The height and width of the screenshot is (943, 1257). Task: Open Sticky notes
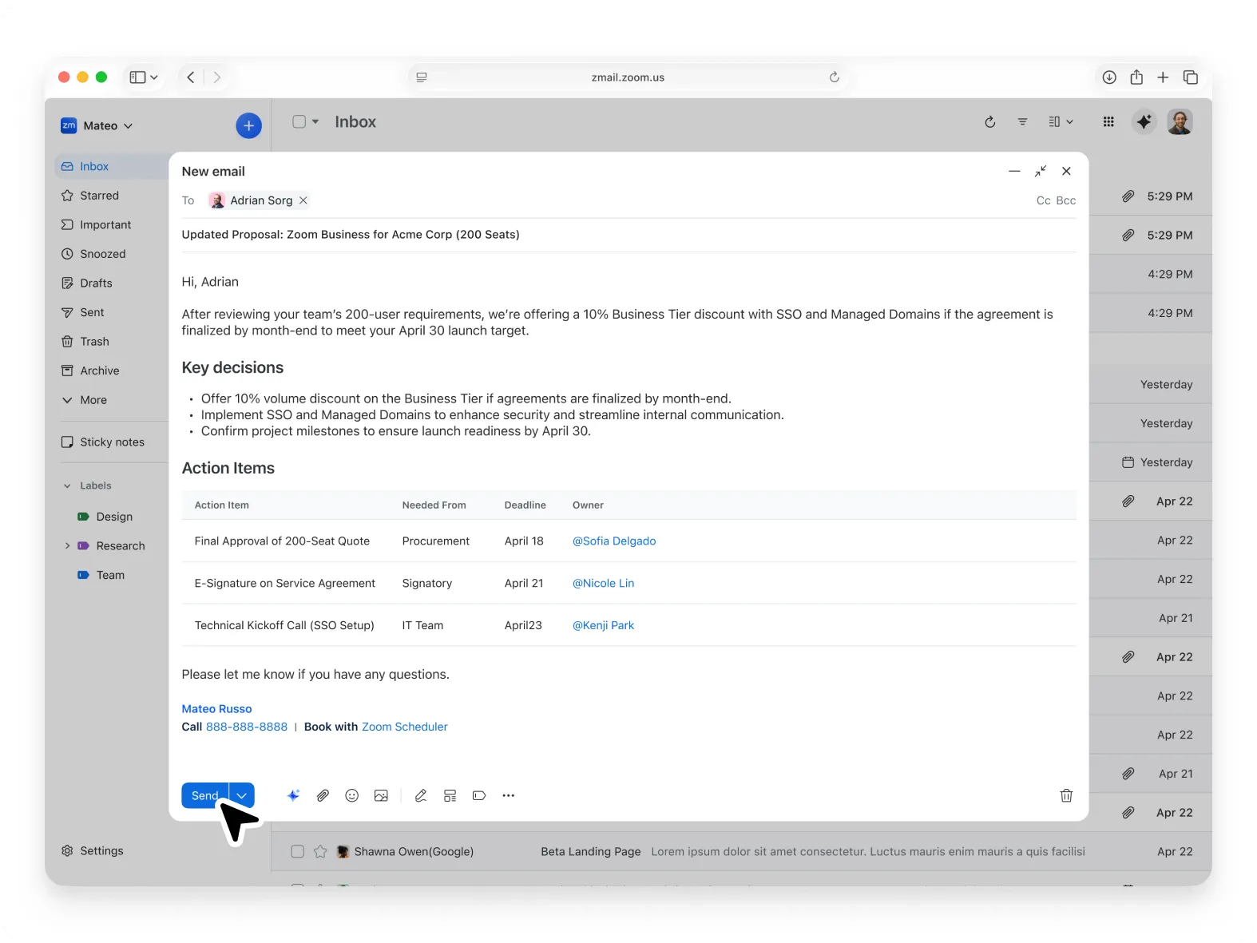(112, 442)
